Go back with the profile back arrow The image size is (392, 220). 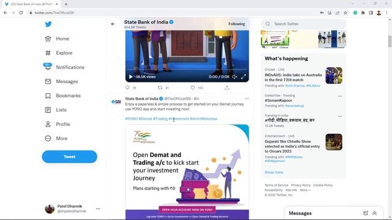click(113, 24)
